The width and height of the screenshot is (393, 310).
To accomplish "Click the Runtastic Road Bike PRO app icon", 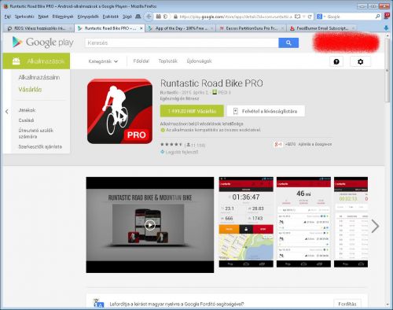I will (x=119, y=112).
